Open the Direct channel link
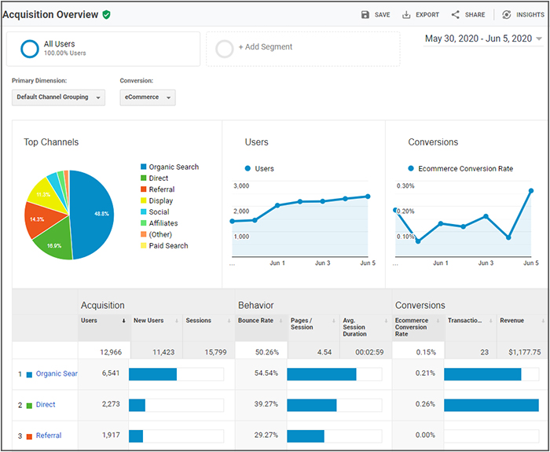This screenshot has height=452, width=550. 46,405
